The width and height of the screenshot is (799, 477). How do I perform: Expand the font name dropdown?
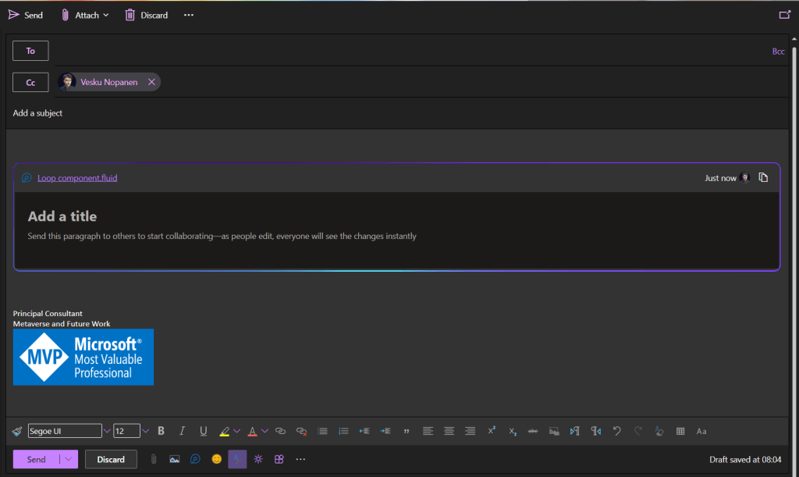107,431
